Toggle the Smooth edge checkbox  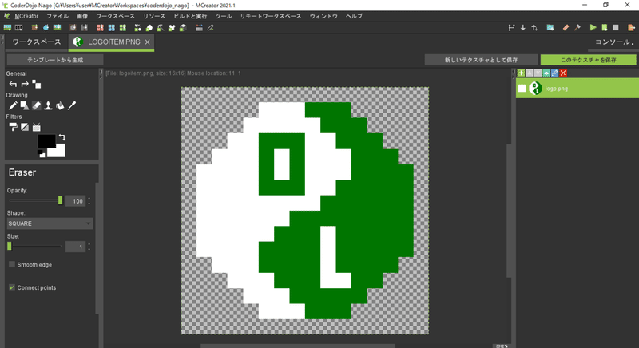pyautogui.click(x=12, y=264)
